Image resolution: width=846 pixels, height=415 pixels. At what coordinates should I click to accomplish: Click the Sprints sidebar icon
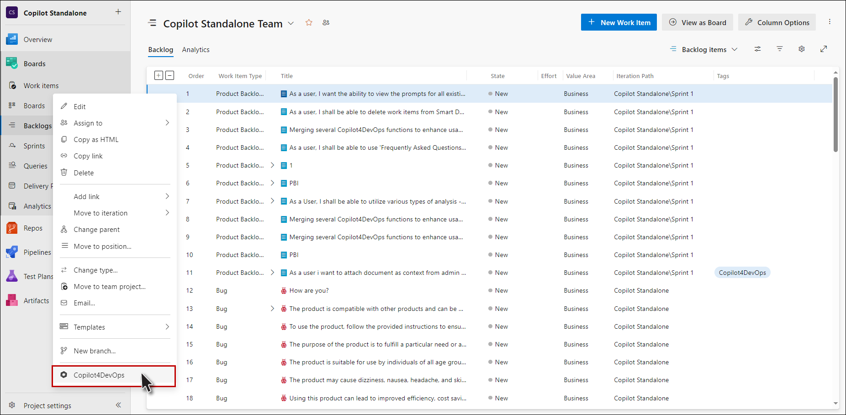(x=12, y=146)
